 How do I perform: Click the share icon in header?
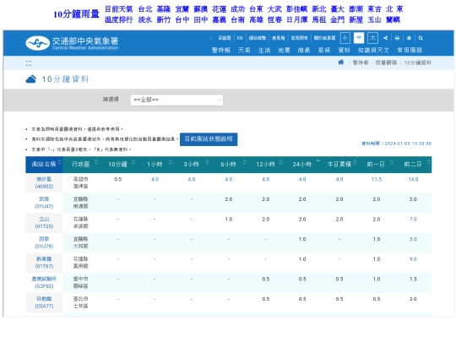385,38
